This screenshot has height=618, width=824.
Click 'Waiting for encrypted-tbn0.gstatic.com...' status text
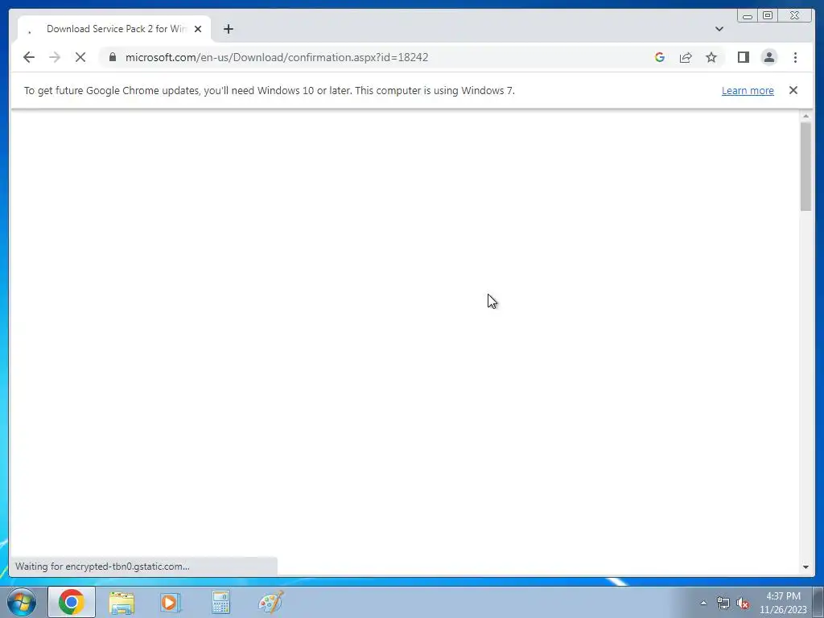(102, 566)
